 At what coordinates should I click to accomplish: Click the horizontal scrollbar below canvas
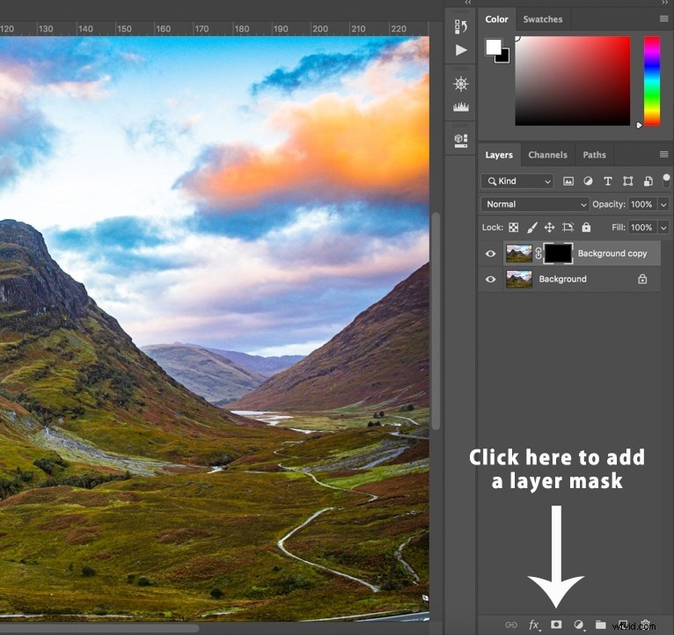pyautogui.click(x=99, y=629)
